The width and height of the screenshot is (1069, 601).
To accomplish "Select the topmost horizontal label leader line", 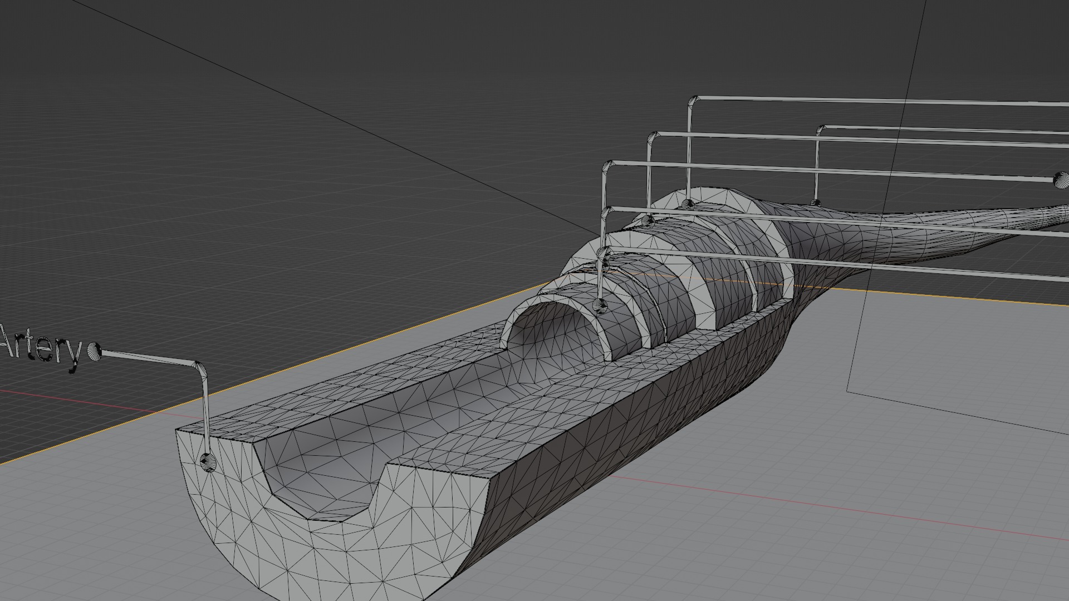I will (x=880, y=101).
